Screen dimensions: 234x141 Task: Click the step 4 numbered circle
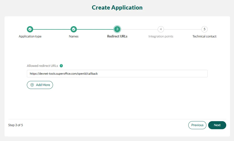tap(161, 29)
